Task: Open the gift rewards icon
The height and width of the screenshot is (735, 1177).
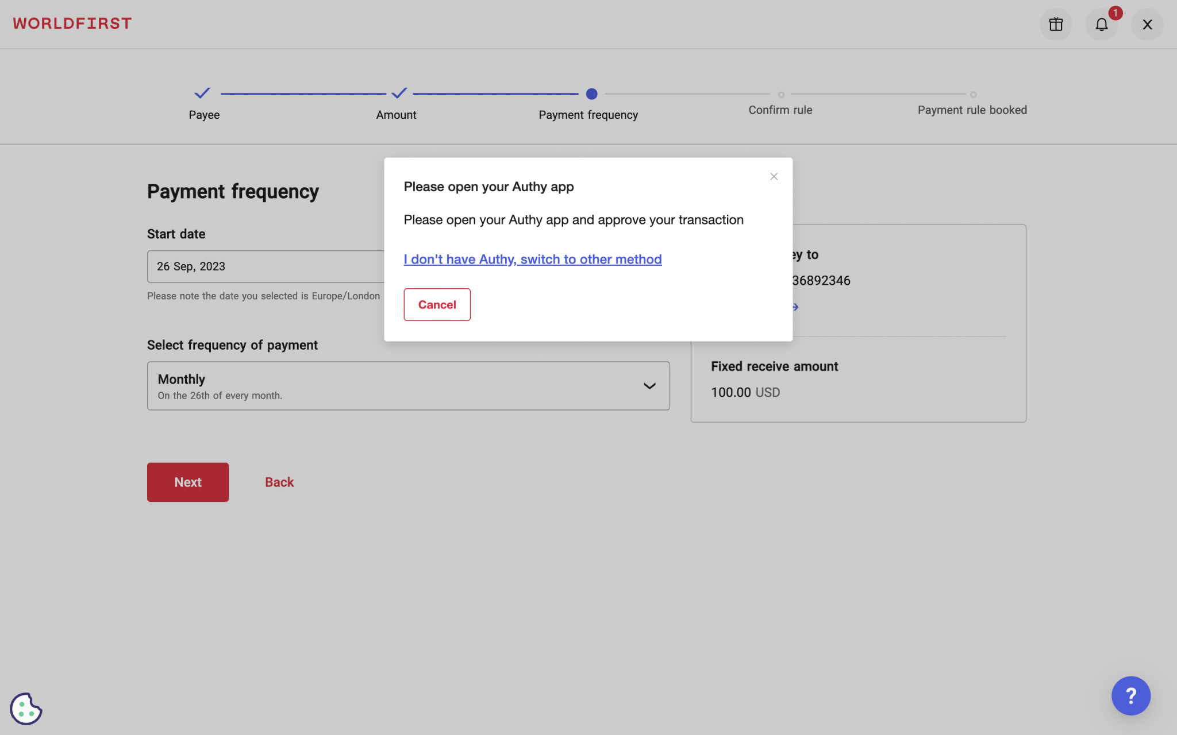Action: point(1056,24)
